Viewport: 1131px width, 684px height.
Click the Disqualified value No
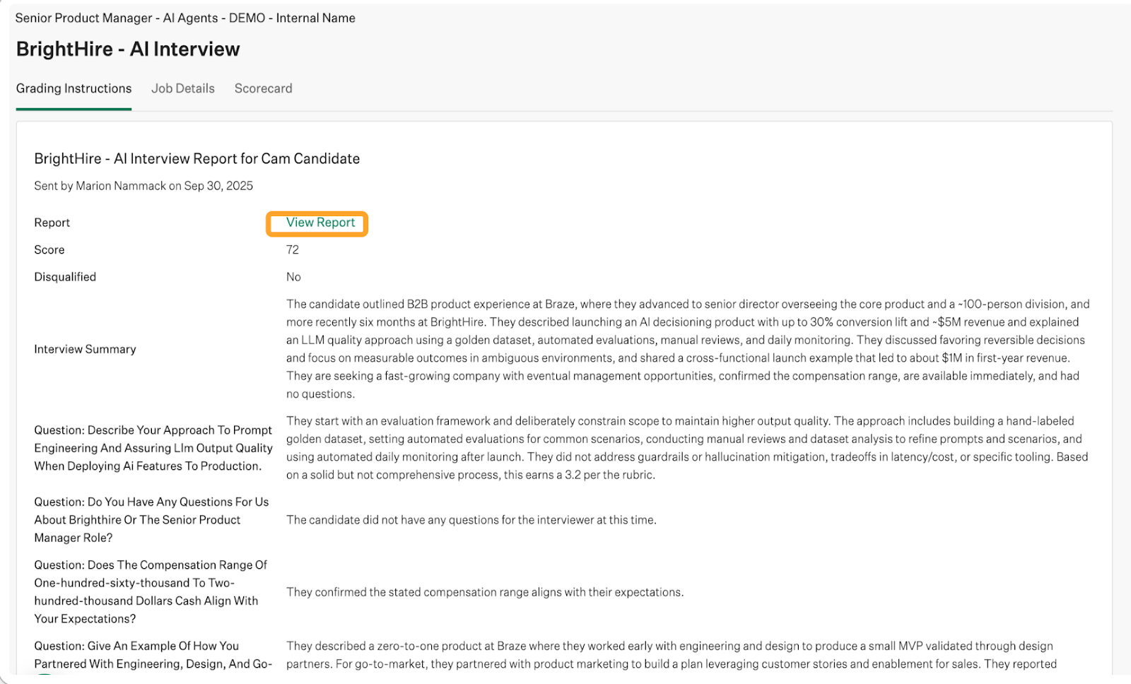pyautogui.click(x=293, y=277)
